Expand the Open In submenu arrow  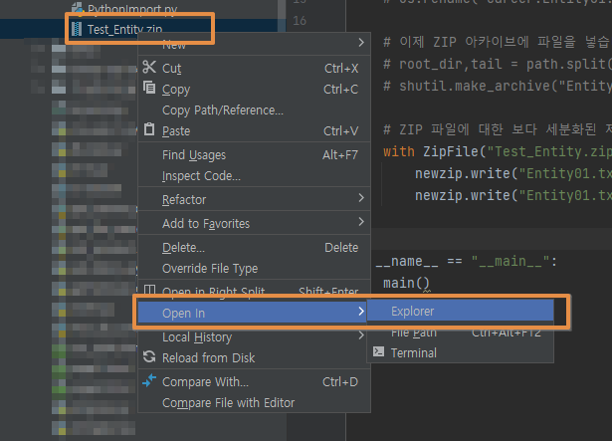click(361, 312)
